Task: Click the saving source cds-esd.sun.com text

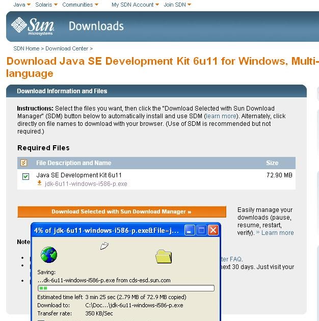Action: pyautogui.click(x=150, y=280)
